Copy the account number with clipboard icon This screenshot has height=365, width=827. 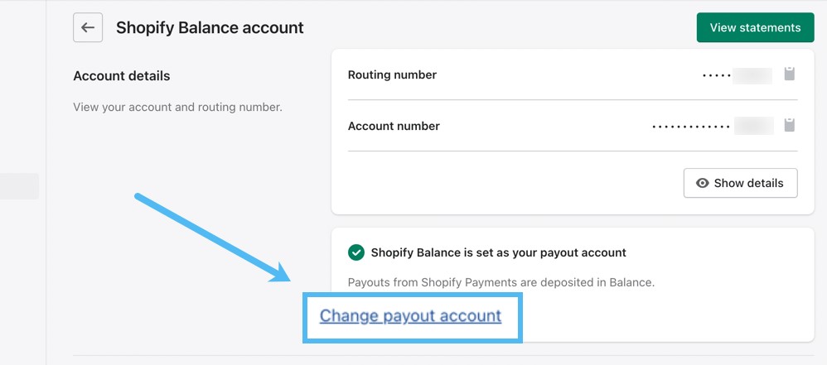pyautogui.click(x=790, y=126)
